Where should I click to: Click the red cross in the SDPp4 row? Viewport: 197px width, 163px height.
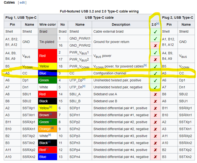[x=155, y=150]
